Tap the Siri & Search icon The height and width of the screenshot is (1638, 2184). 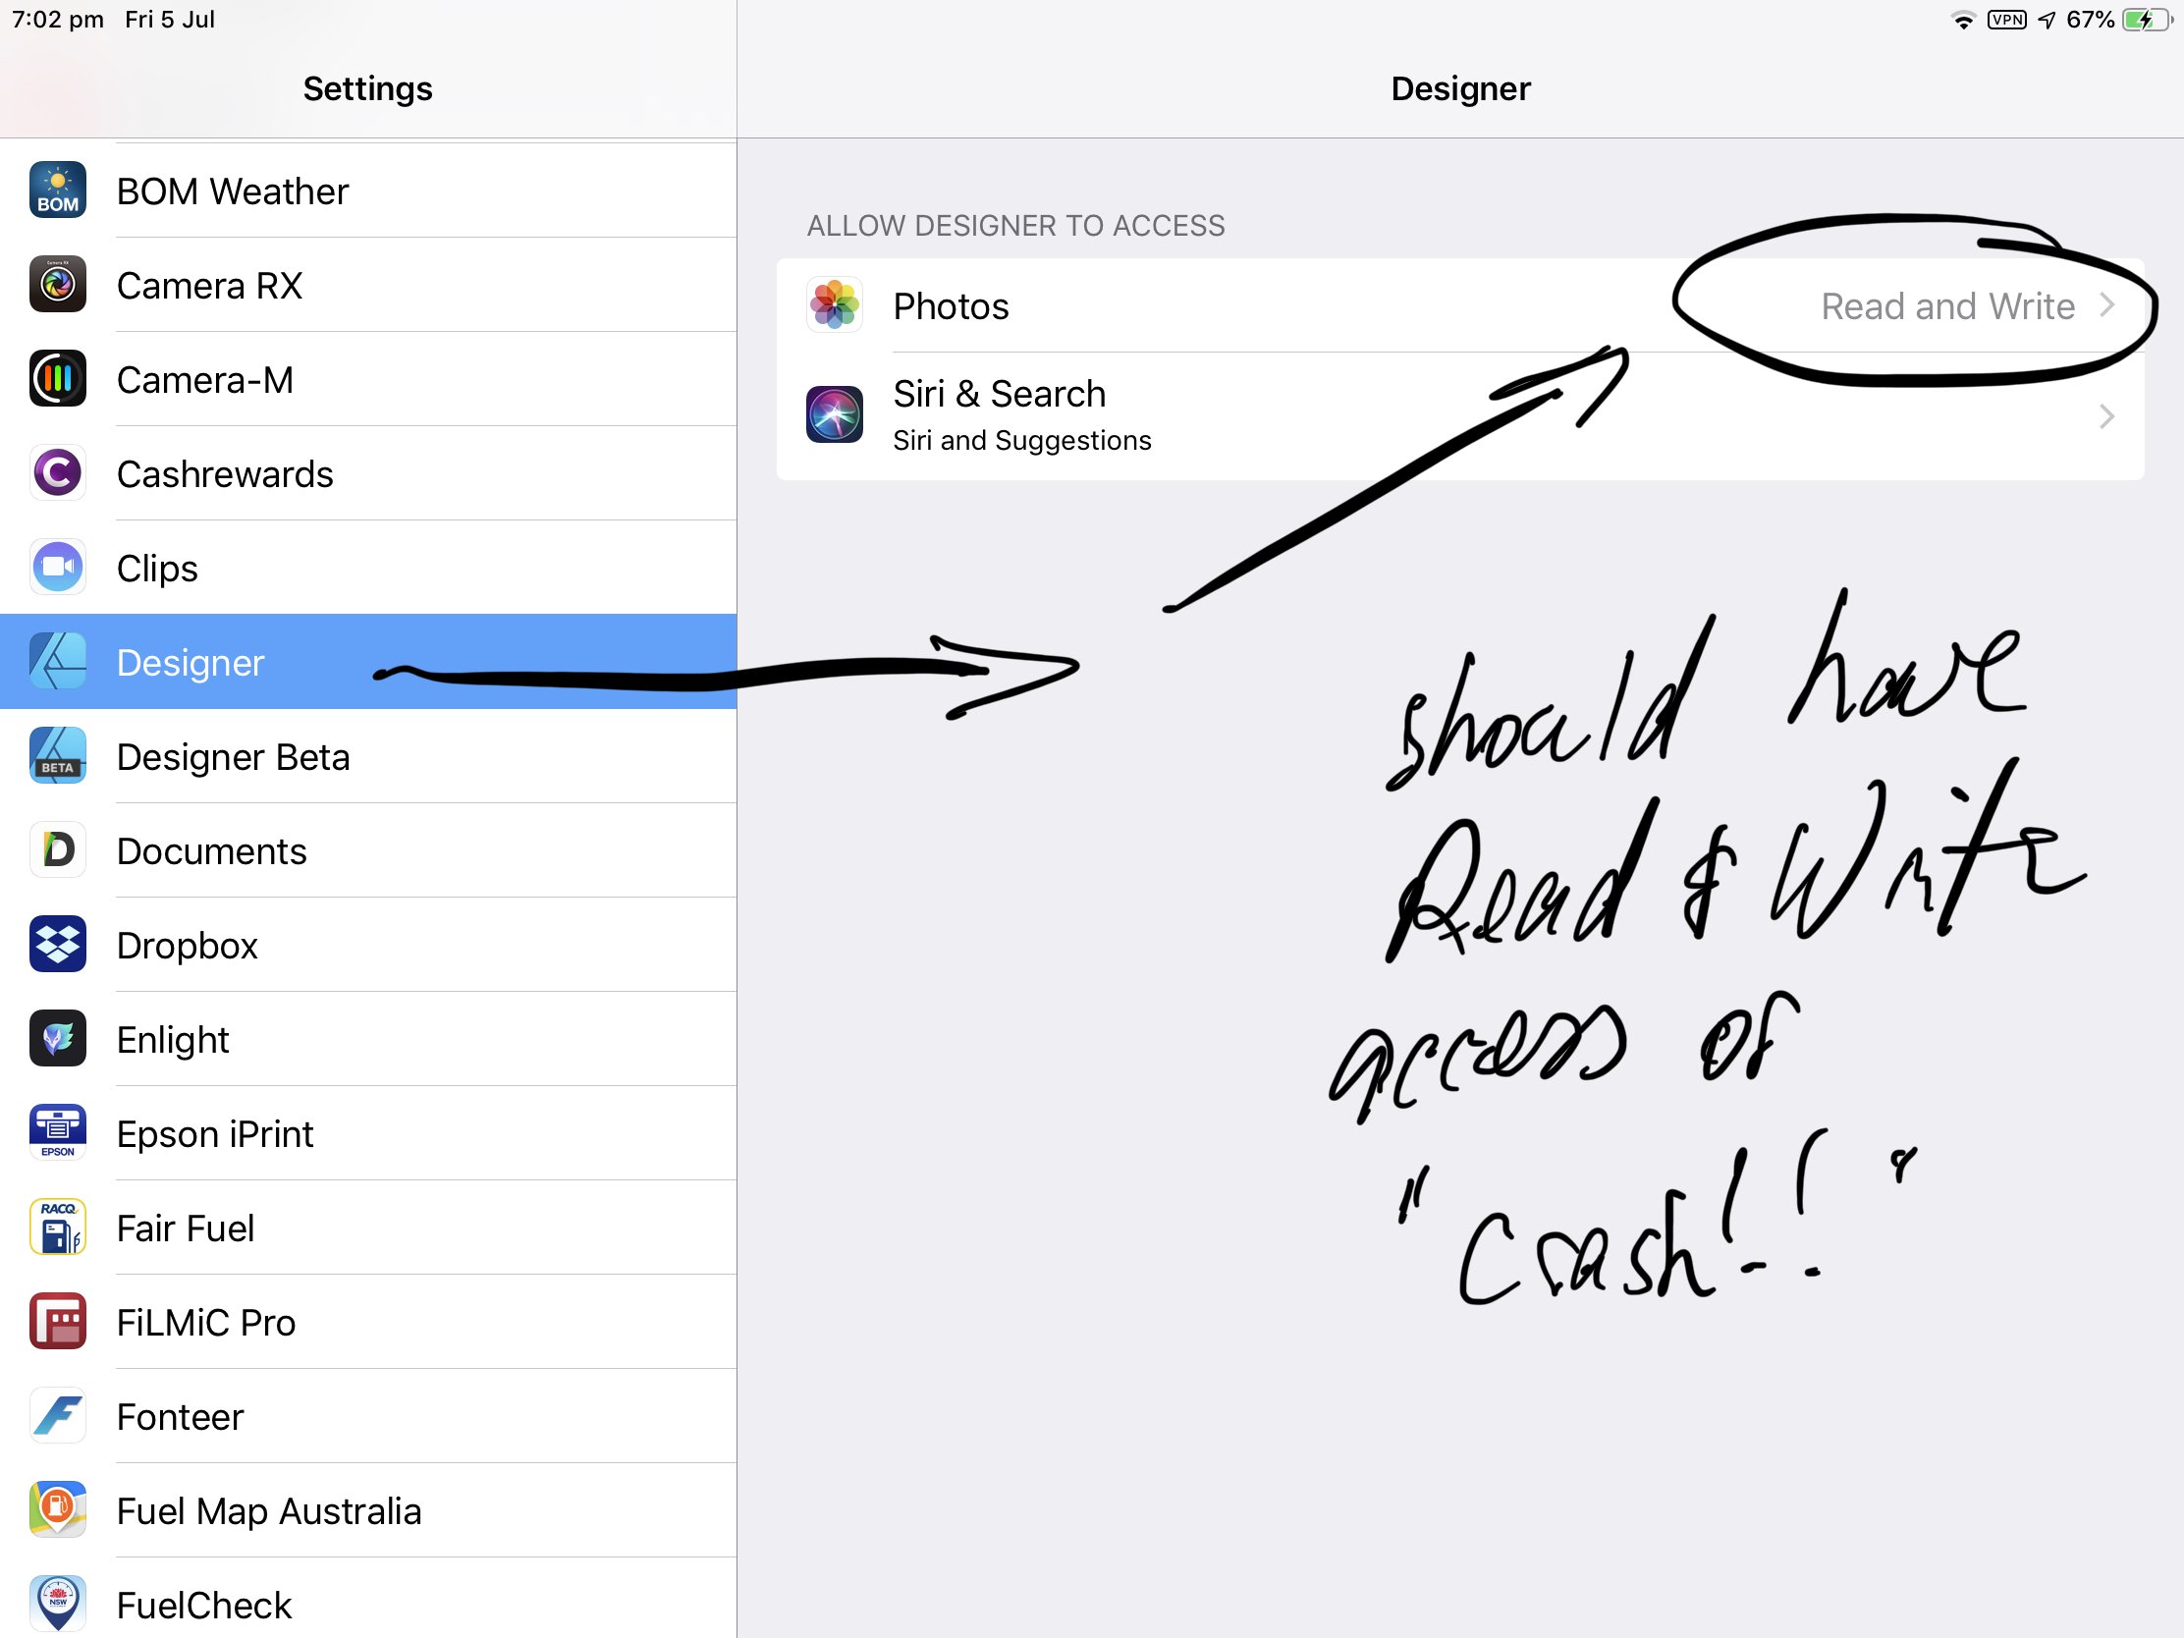pyautogui.click(x=835, y=415)
